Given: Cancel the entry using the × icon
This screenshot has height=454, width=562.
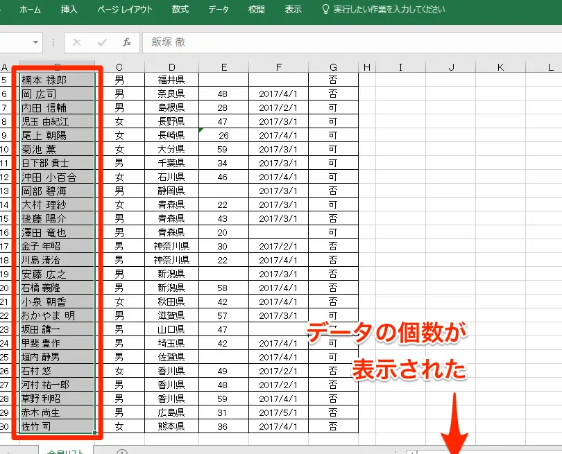Looking at the screenshot, I should pos(76,42).
